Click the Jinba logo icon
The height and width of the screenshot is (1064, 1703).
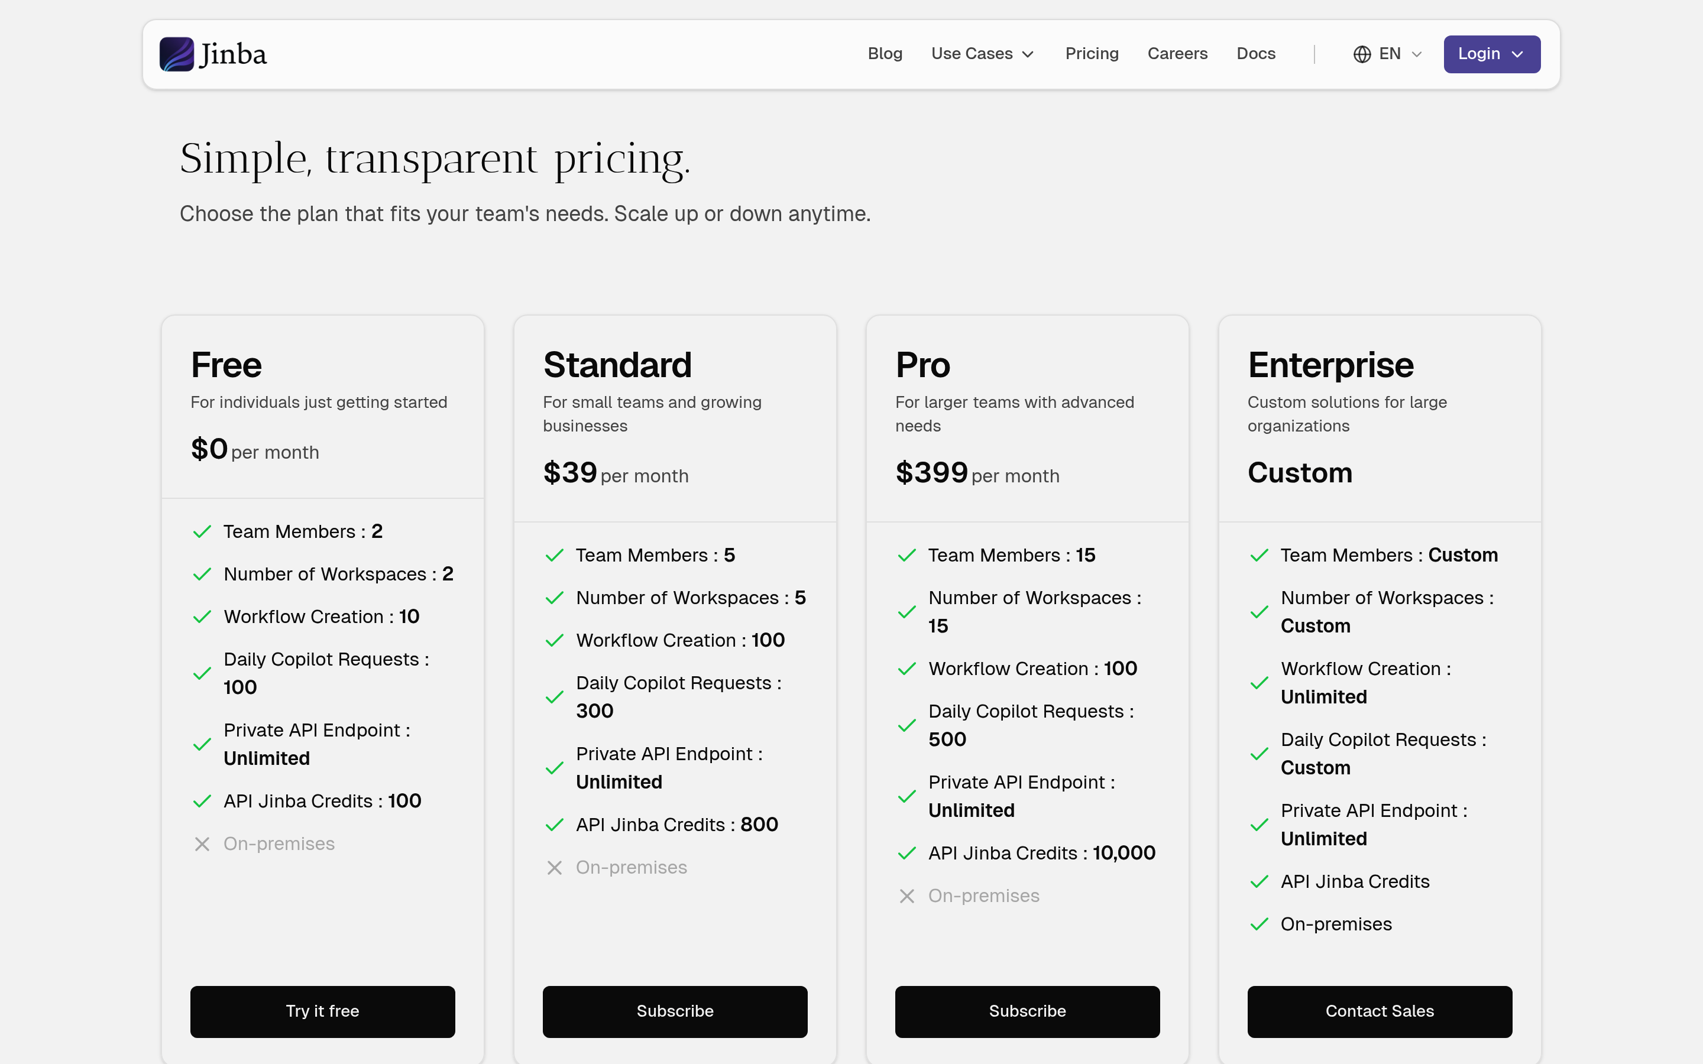(177, 54)
